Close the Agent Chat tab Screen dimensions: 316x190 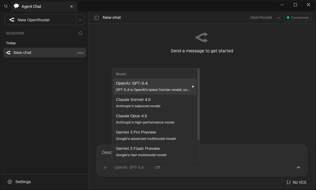click(71, 6)
